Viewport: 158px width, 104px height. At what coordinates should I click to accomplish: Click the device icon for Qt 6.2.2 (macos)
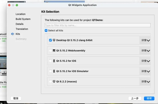click(x=54, y=82)
